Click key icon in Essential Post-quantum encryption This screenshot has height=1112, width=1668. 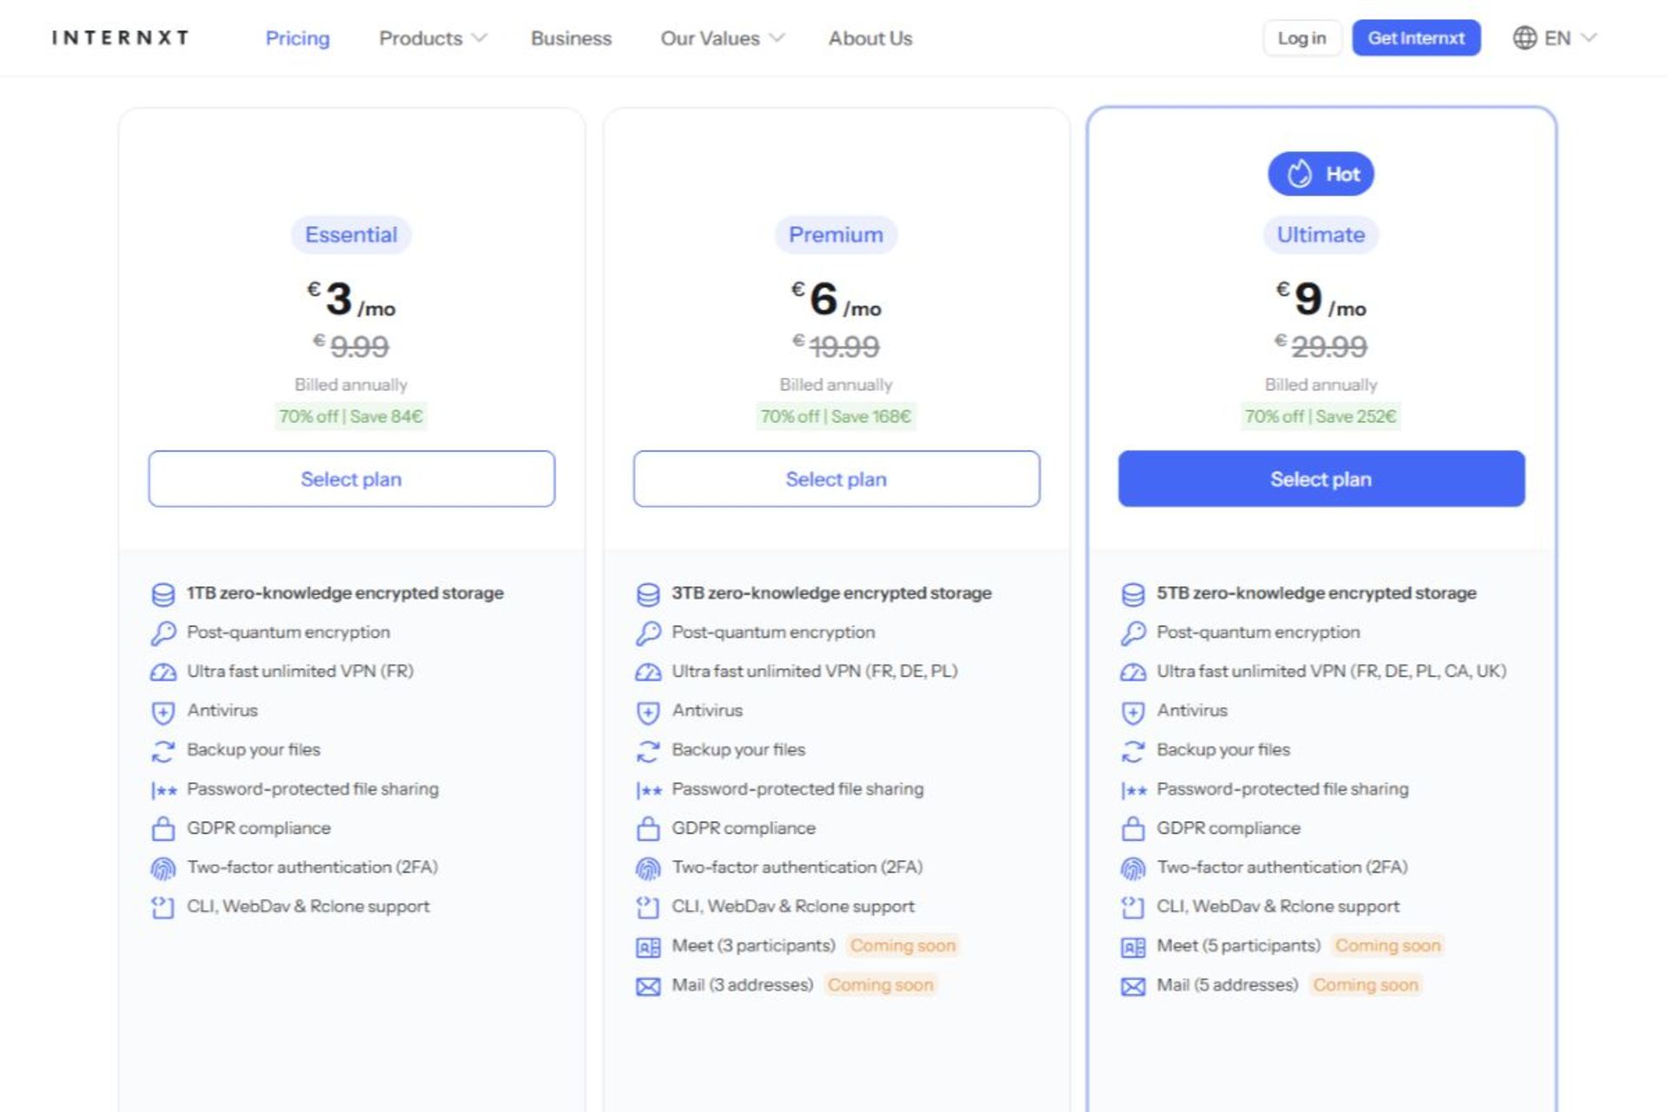[x=163, y=633]
